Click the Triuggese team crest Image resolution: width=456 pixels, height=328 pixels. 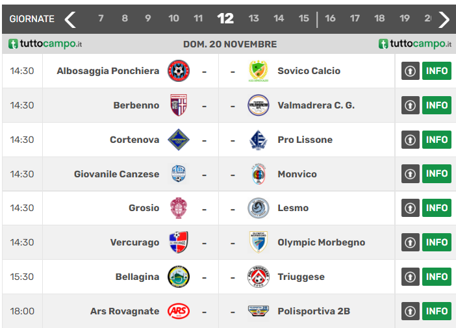click(x=258, y=277)
